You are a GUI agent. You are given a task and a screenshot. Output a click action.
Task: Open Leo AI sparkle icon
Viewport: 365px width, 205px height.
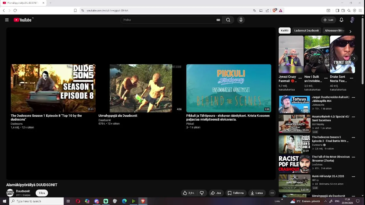tap(349, 11)
